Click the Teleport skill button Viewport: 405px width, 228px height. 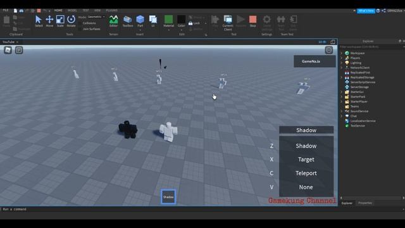tap(306, 173)
